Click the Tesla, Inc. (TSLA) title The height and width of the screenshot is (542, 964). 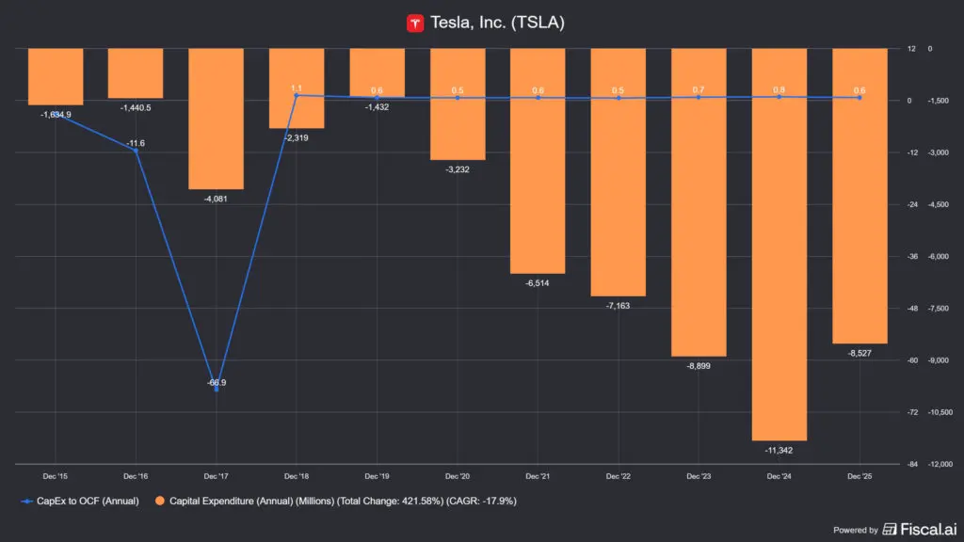(x=497, y=23)
